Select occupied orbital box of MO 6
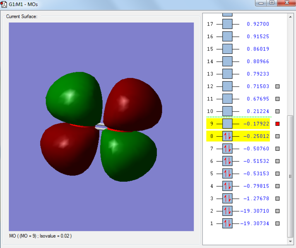The image size is (296, 248). 227,161
